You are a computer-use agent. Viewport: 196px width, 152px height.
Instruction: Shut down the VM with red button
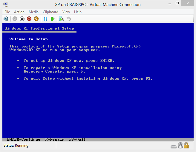pos(29,19)
